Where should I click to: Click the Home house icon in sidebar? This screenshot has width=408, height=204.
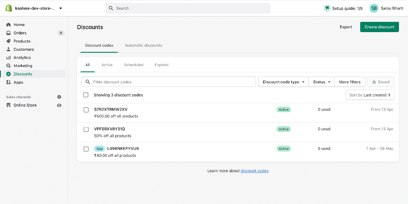[8, 25]
